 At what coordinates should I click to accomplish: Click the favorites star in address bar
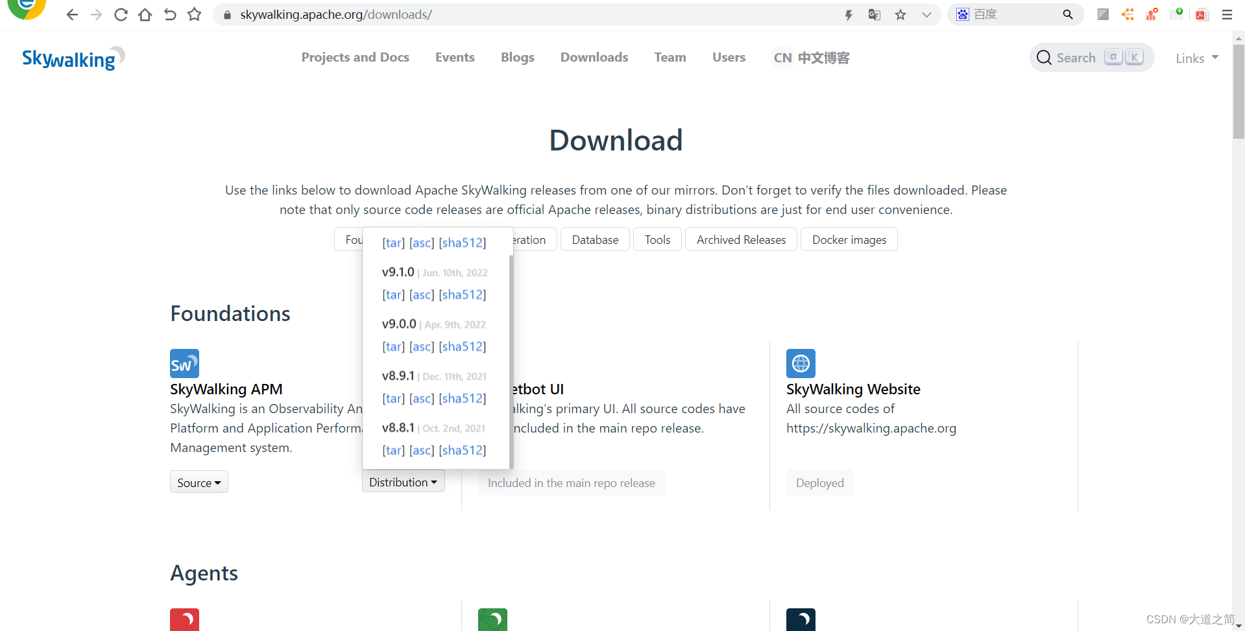(x=901, y=14)
